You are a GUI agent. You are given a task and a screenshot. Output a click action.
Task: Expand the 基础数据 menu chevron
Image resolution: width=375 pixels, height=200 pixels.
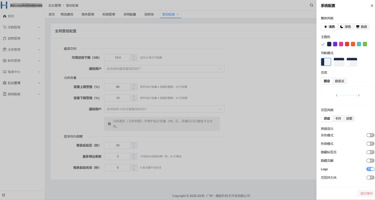coord(39,94)
